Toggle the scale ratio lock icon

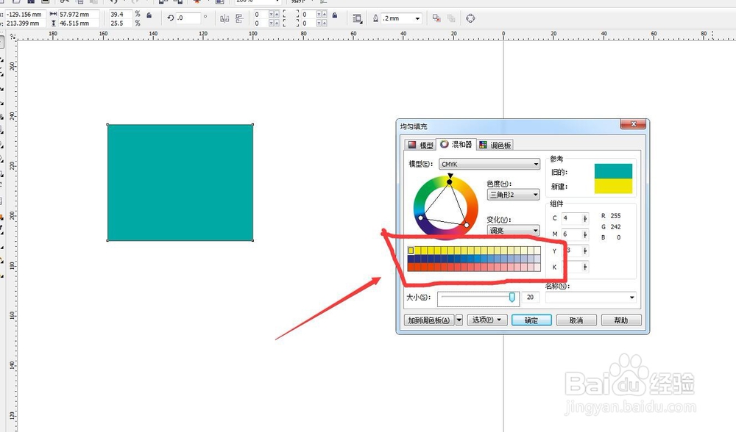pos(149,15)
